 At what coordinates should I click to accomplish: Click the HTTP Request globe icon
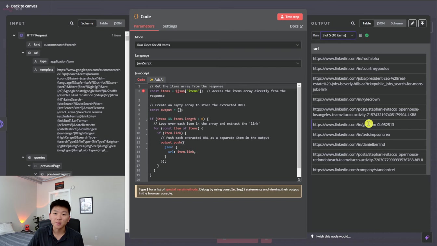[x=21, y=35]
